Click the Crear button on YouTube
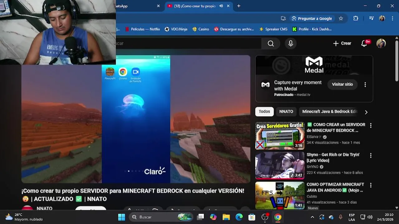This screenshot has width=399, height=224. coord(342,44)
